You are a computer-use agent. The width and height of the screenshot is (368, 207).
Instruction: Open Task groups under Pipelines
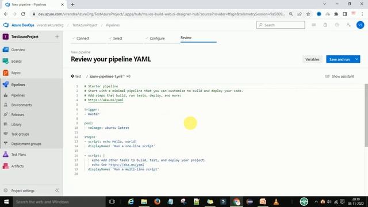point(20,134)
